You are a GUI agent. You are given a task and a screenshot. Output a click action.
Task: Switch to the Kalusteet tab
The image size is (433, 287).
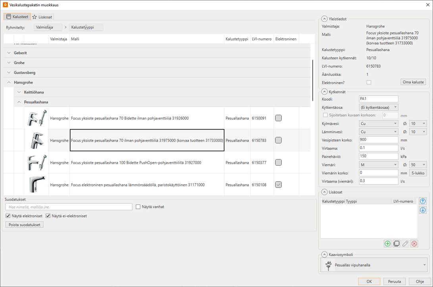17,17
